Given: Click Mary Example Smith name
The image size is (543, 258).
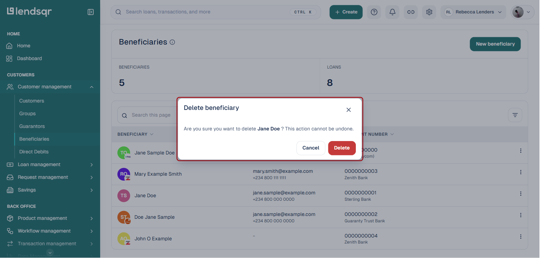Looking at the screenshot, I should tap(158, 174).
